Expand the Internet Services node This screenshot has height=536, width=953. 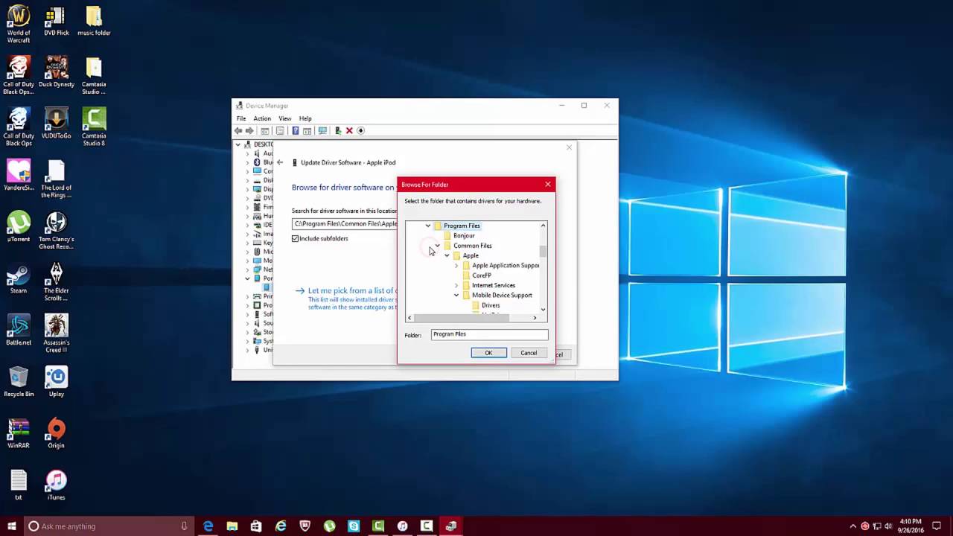pos(456,285)
